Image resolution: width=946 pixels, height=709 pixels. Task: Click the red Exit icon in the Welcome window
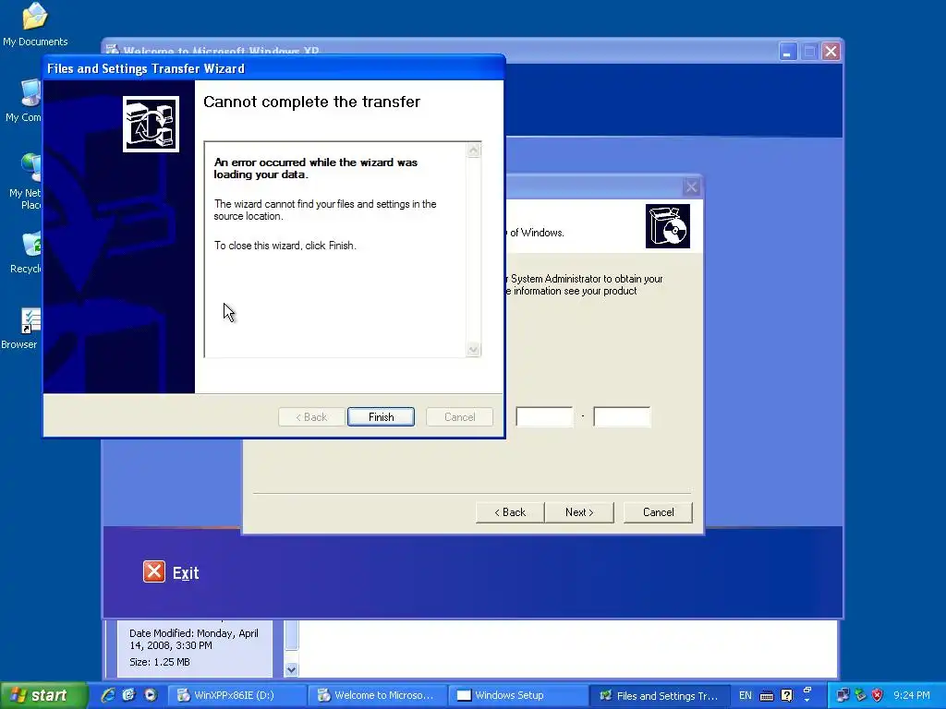coord(154,571)
